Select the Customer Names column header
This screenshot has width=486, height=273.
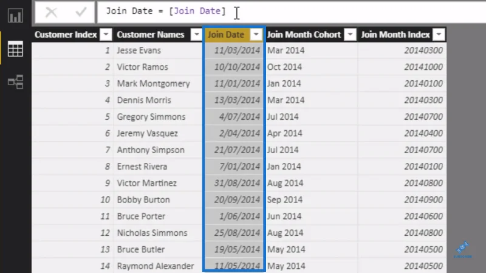(x=150, y=35)
